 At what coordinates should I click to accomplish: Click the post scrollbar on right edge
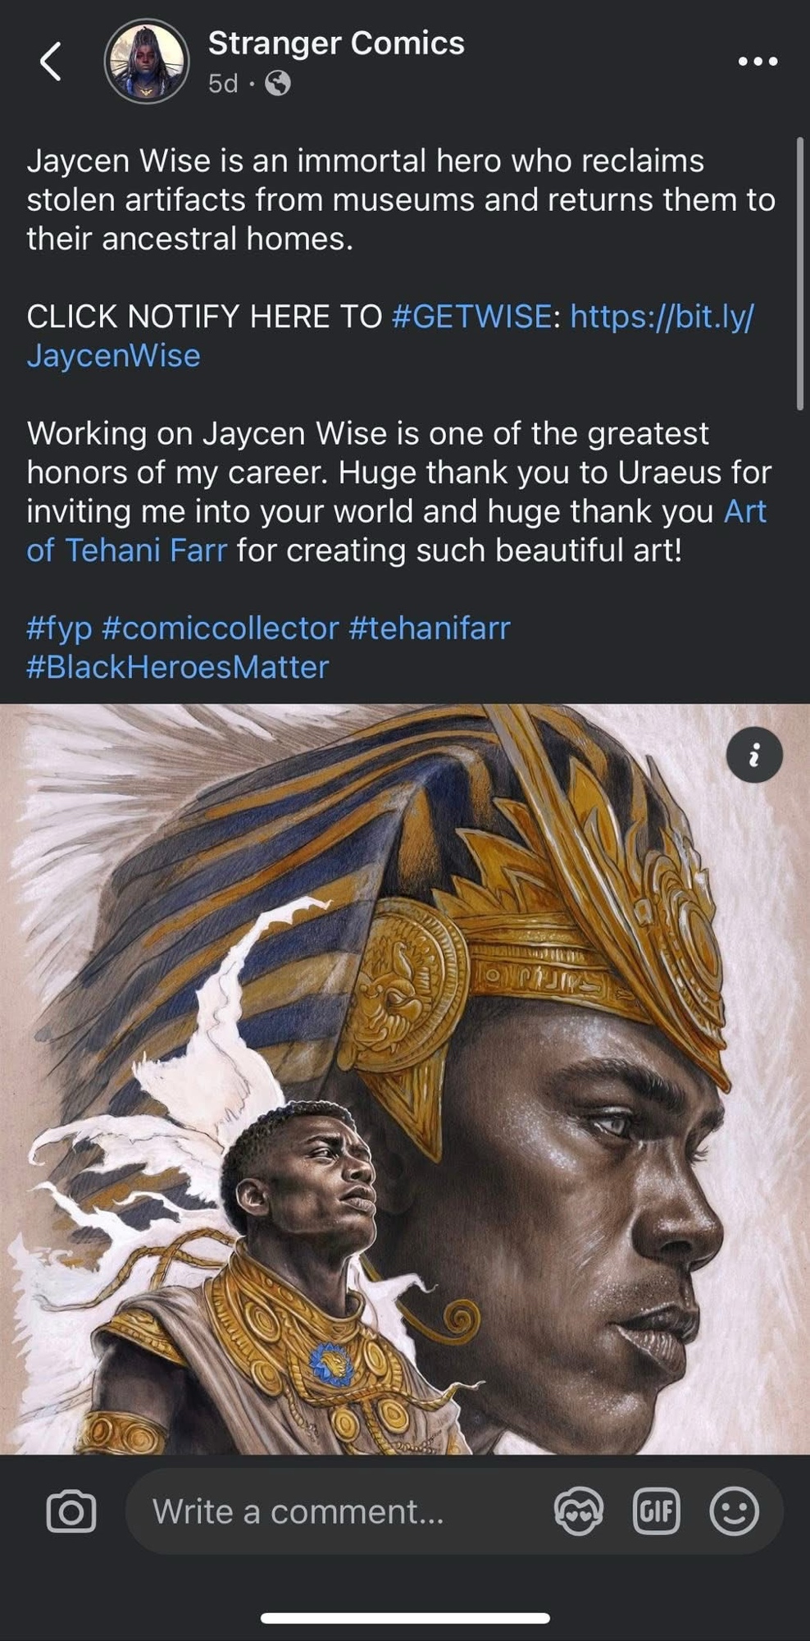click(x=800, y=273)
